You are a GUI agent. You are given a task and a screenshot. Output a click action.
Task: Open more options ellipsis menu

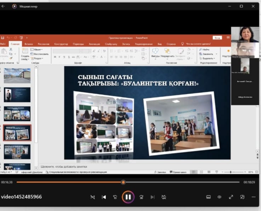pos(253,197)
